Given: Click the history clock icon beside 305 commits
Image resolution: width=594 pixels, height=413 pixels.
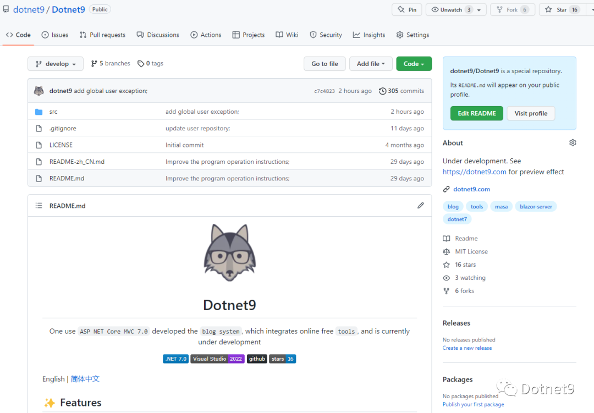Looking at the screenshot, I should 383,91.
